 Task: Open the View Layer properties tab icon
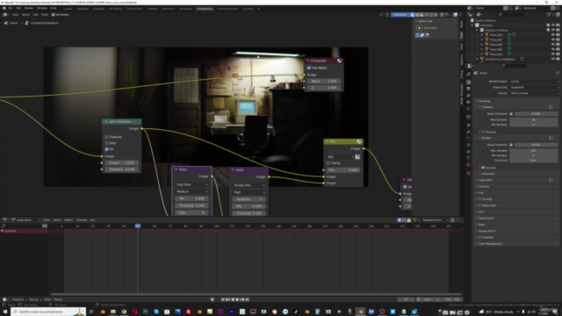(x=468, y=96)
